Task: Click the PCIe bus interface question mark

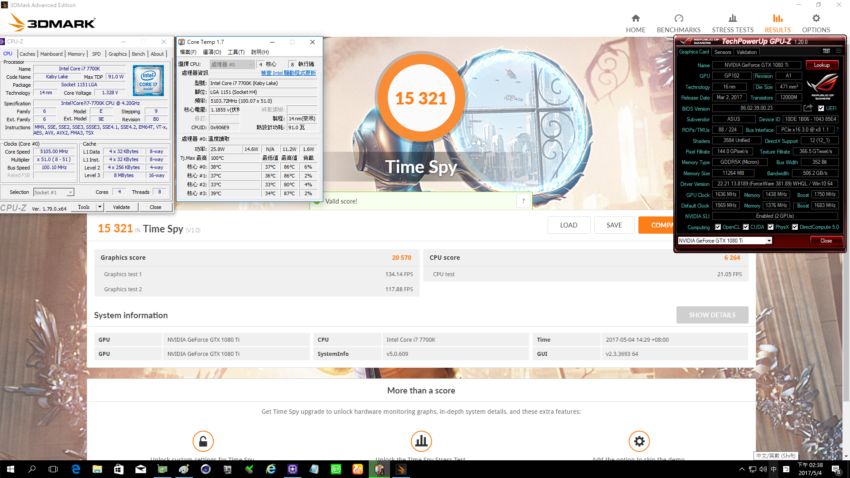Action: (x=837, y=130)
